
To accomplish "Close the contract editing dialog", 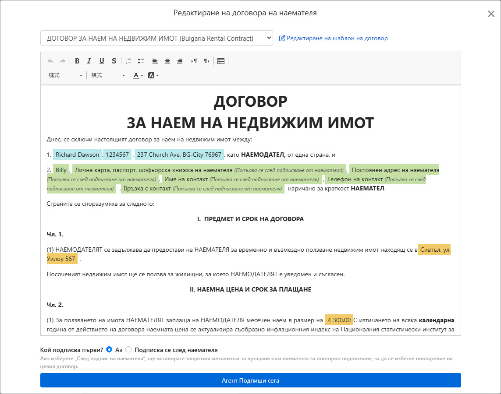I will [x=491, y=14].
